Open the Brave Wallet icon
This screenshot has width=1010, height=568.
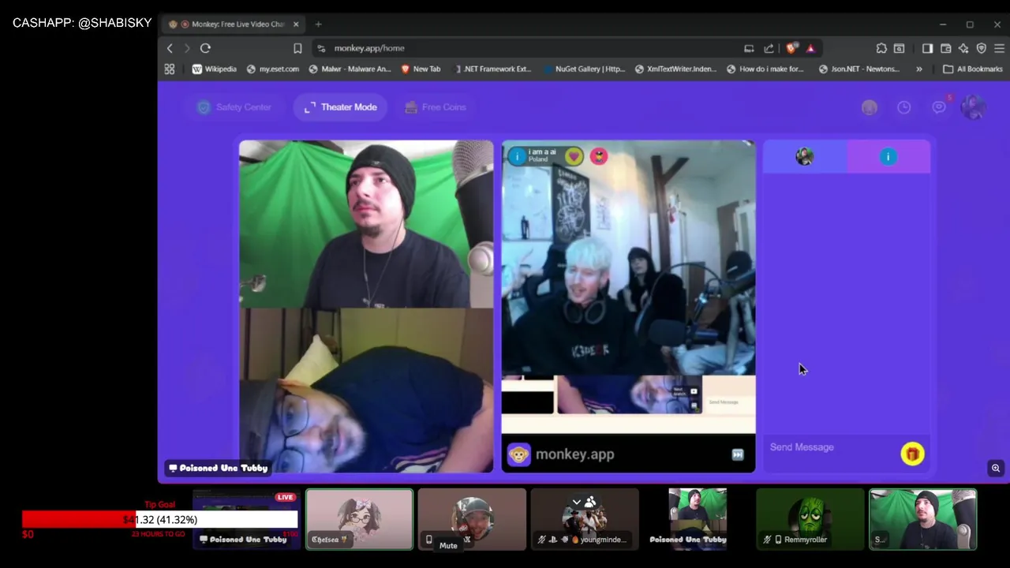pyautogui.click(x=946, y=48)
